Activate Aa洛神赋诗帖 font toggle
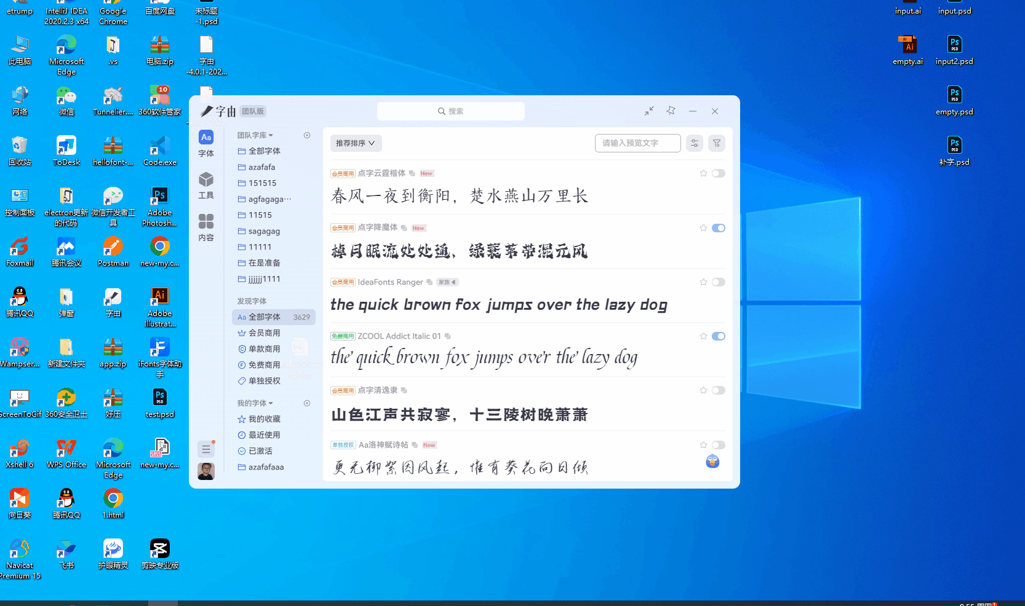Viewport: 1025px width, 606px height. click(x=719, y=445)
